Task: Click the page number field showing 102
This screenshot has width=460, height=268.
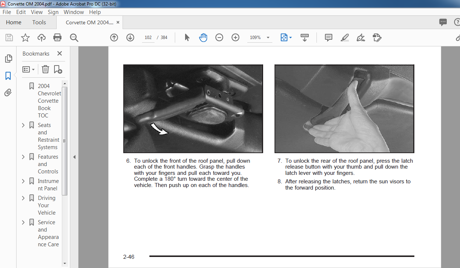Action: pos(148,38)
